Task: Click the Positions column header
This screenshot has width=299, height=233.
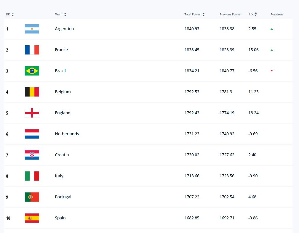Action: pyautogui.click(x=277, y=15)
